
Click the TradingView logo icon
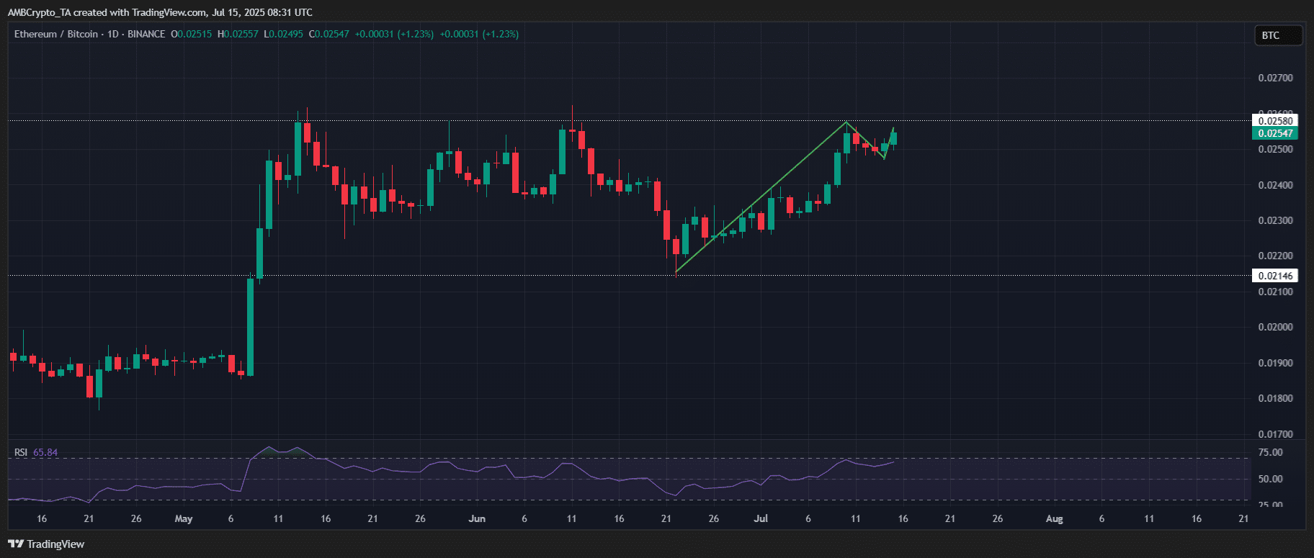(x=15, y=544)
